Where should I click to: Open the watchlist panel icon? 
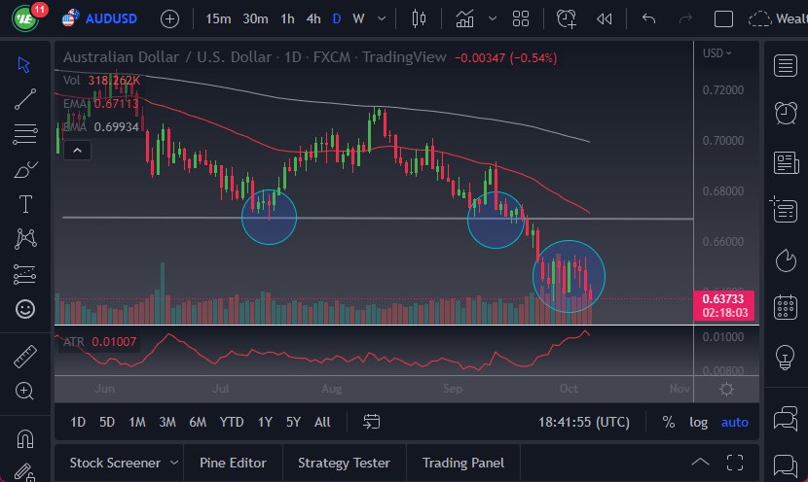pyautogui.click(x=785, y=65)
